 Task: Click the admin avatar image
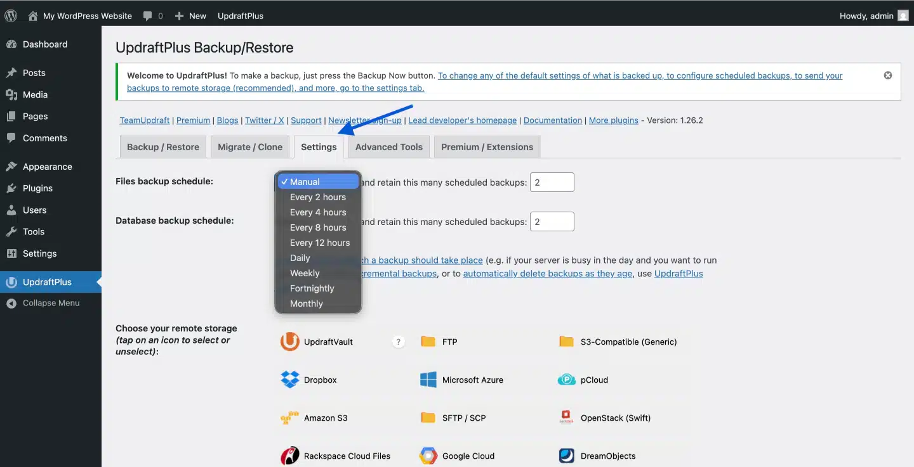(903, 16)
